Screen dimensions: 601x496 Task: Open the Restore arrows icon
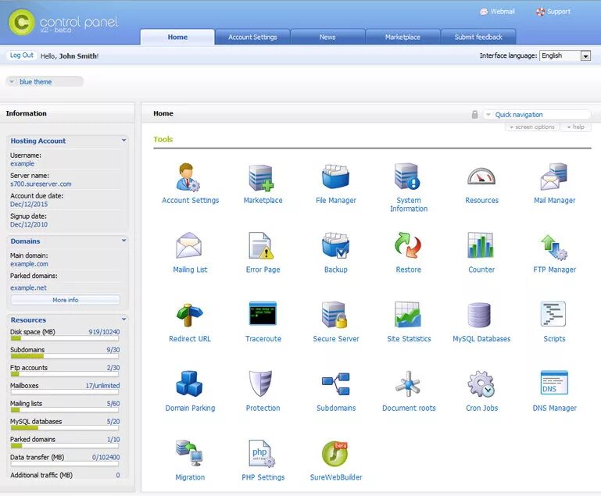[x=407, y=245]
